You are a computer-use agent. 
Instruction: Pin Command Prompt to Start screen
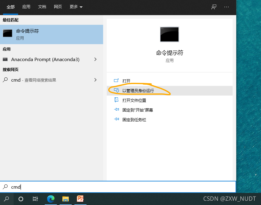(138, 110)
